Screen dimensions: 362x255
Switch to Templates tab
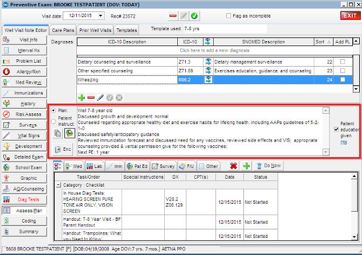pyautogui.click(x=127, y=30)
